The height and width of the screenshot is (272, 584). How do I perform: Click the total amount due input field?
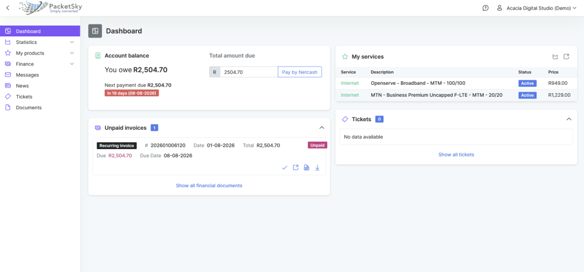click(x=249, y=72)
